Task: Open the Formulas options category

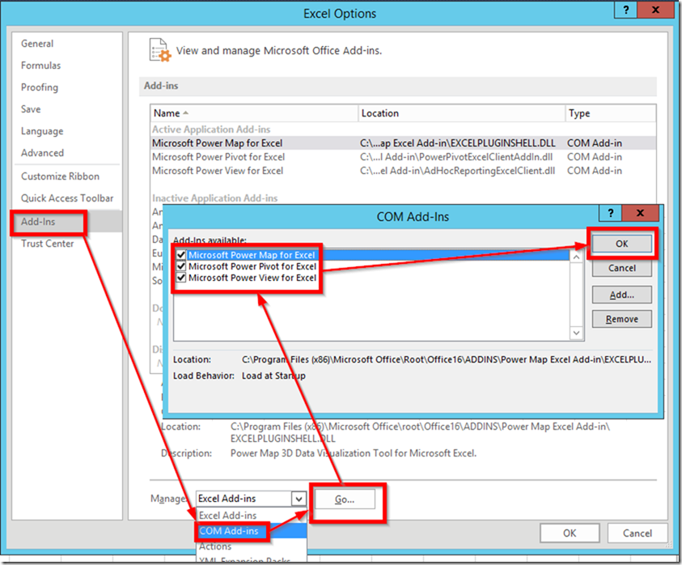Action: coord(41,66)
